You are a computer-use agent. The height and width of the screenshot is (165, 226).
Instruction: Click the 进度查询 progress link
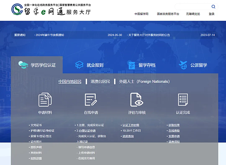pyautogui.click(x=128, y=136)
